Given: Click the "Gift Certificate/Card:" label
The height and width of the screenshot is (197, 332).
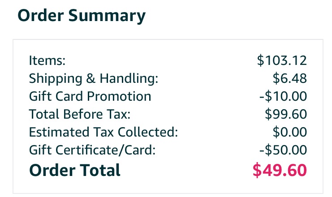Looking at the screenshot, I should pos(92,150).
